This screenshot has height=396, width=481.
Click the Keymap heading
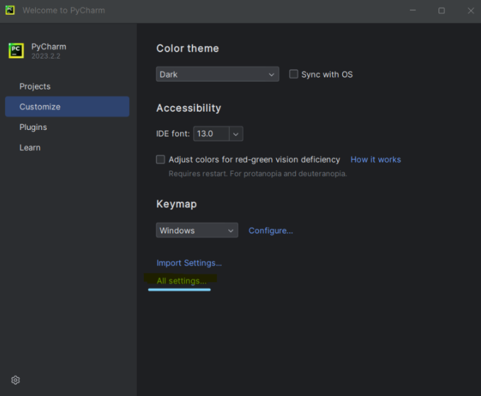pyautogui.click(x=177, y=204)
